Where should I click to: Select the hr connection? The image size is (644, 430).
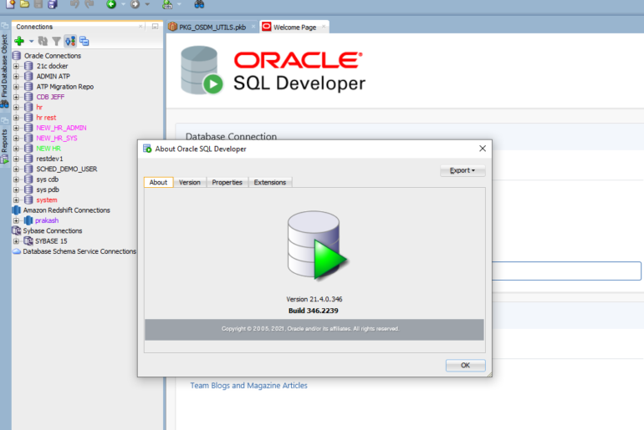(x=39, y=108)
